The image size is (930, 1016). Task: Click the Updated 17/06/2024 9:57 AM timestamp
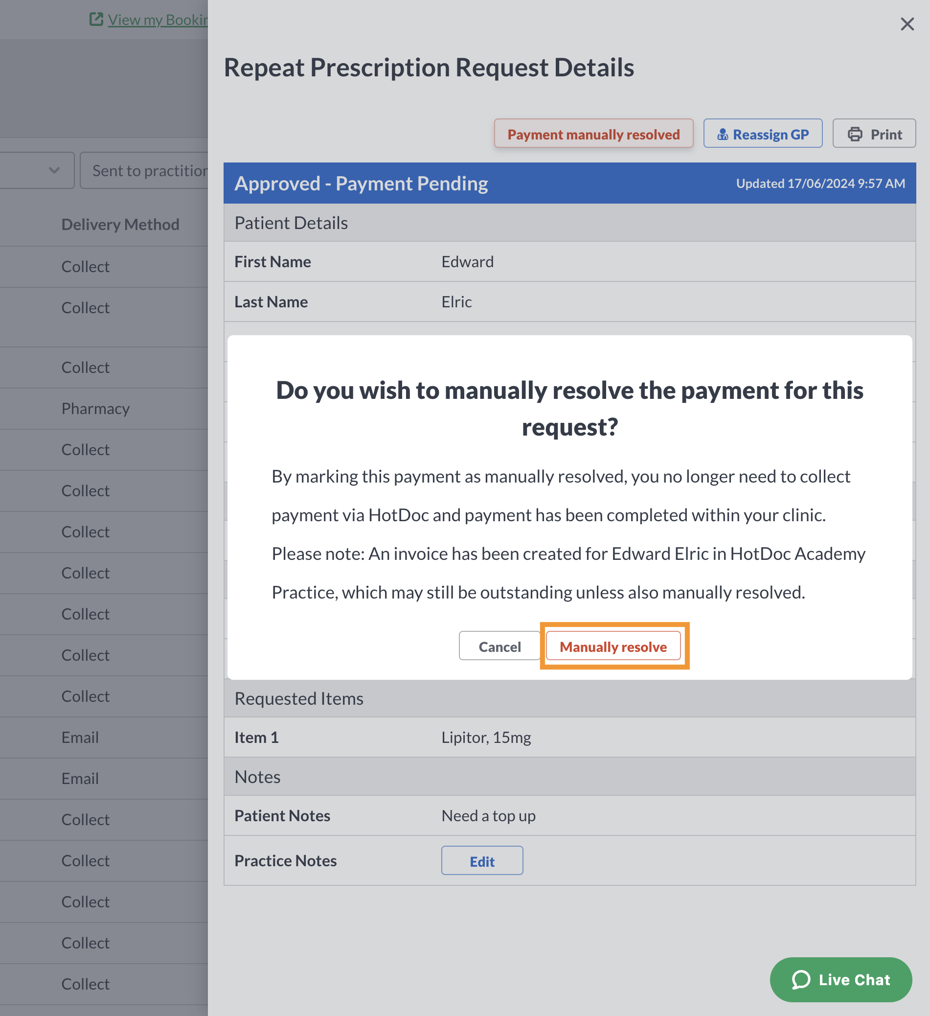(820, 184)
